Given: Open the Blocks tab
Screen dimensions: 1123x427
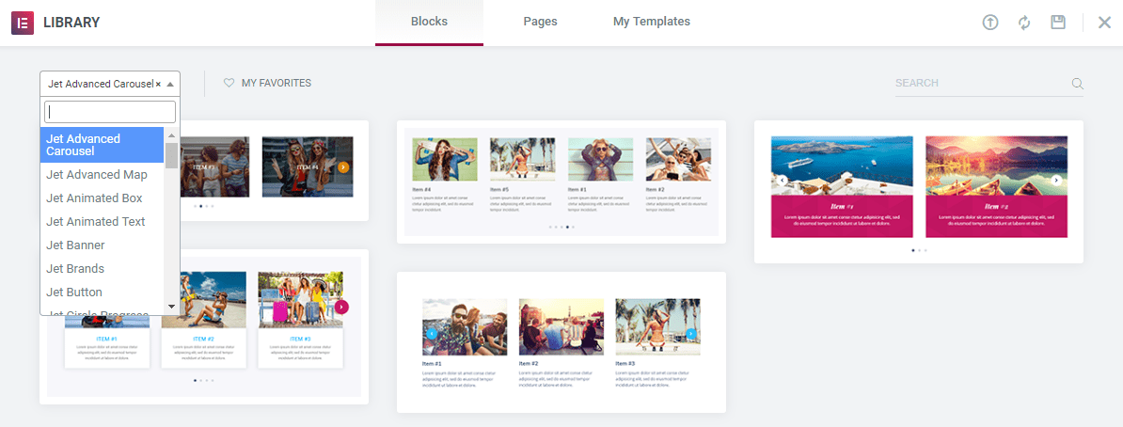Looking at the screenshot, I should click(429, 22).
